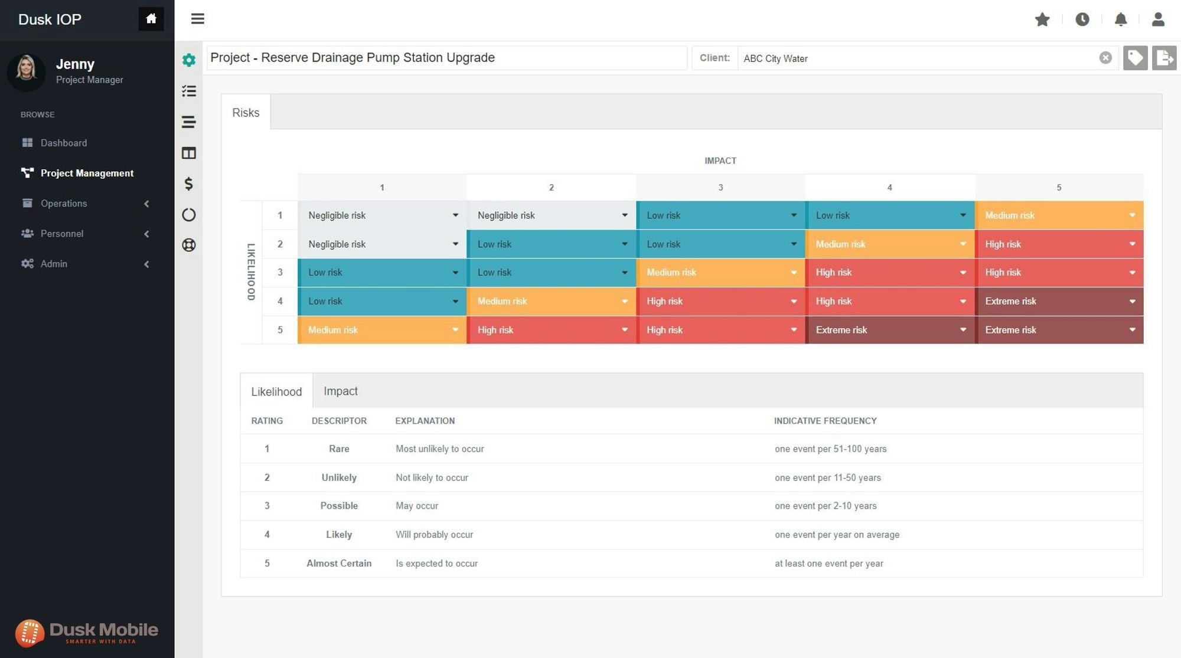1181x658 pixels.
Task: Open the project settings gear icon
Action: click(189, 60)
